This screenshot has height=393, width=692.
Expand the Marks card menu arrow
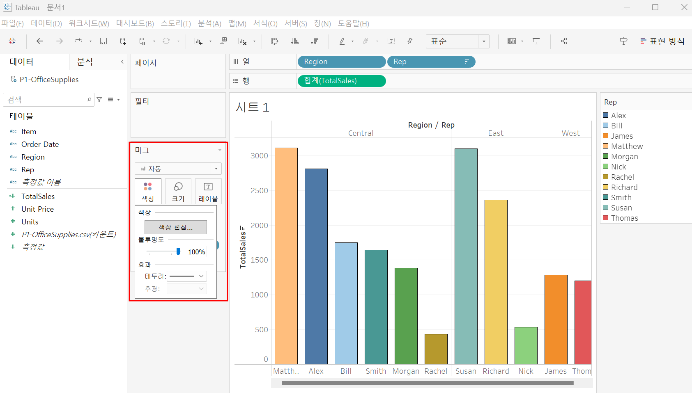[x=220, y=150]
